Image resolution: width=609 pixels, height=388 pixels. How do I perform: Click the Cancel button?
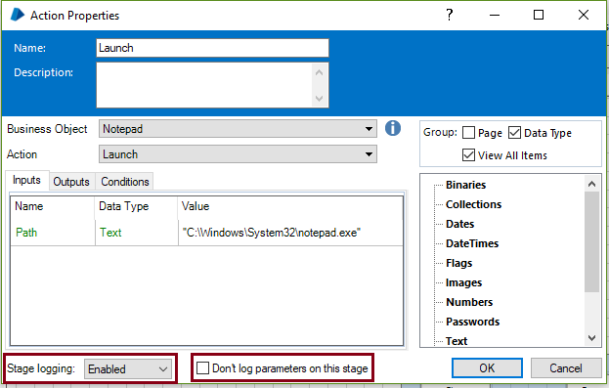[565, 367]
